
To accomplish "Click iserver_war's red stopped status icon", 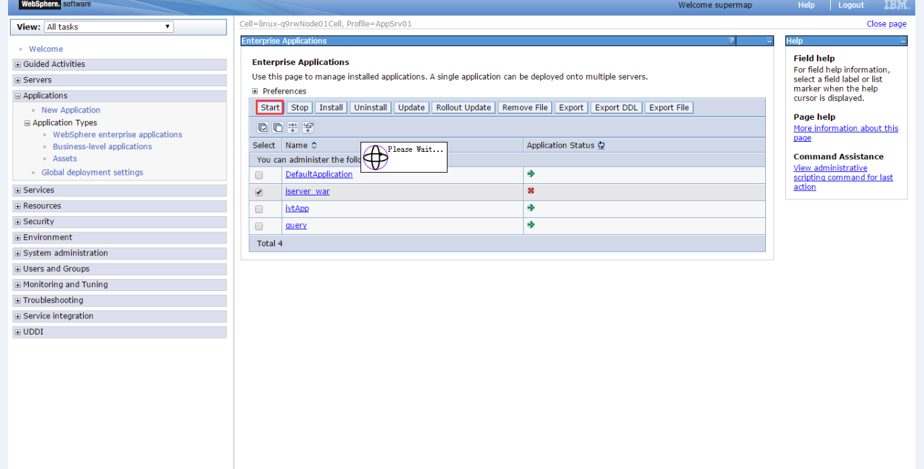I will coord(531,191).
